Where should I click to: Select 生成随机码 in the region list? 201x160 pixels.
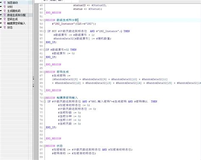click(14, 11)
